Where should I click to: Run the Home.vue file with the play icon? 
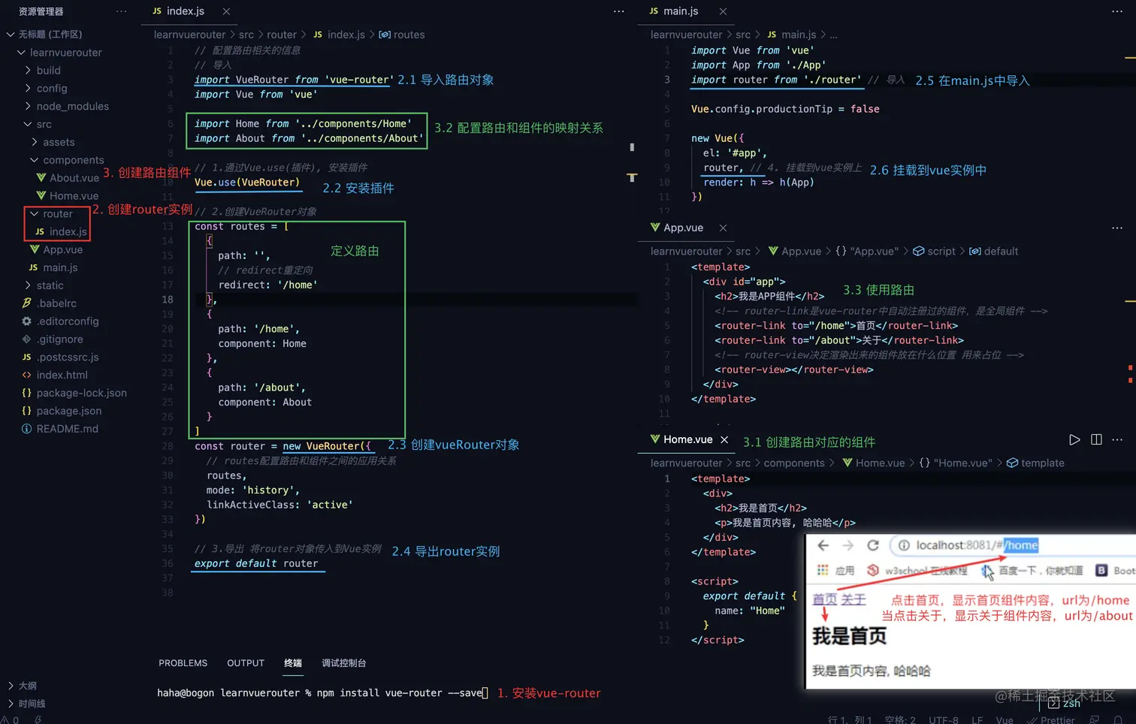click(x=1074, y=439)
